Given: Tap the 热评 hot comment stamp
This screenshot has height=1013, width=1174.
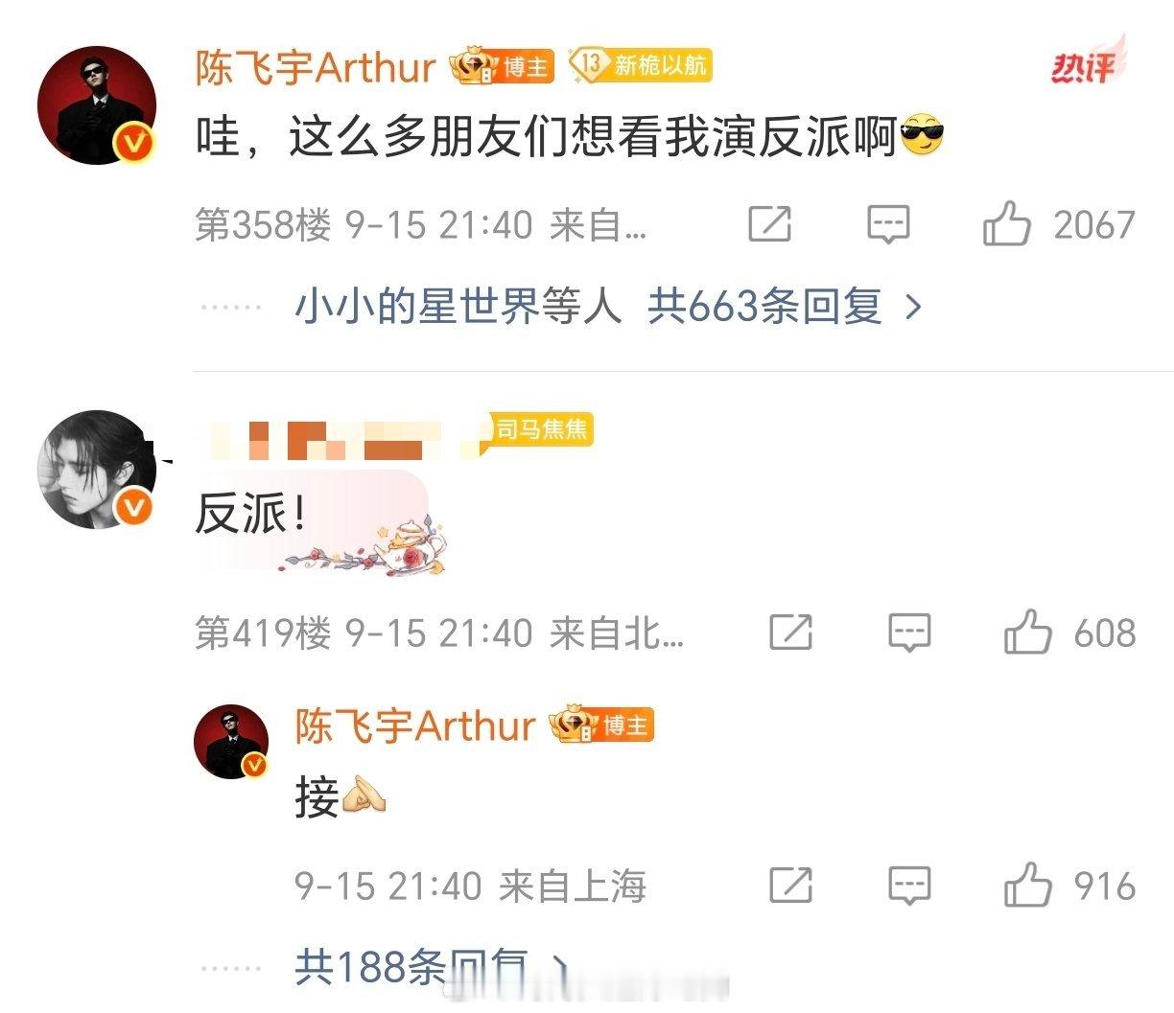Looking at the screenshot, I should coord(1088,62).
